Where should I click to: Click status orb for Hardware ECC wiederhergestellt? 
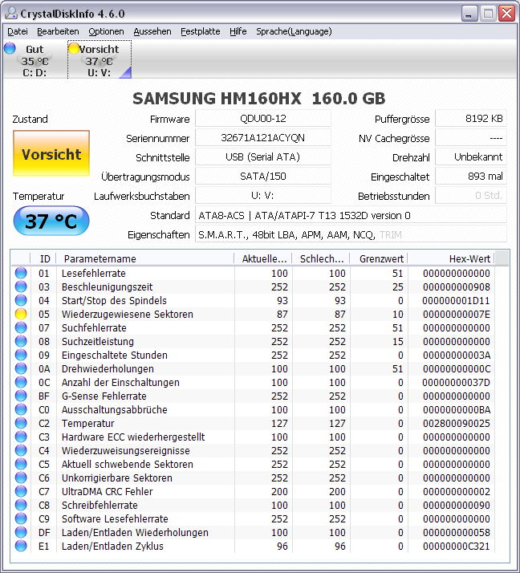[21, 437]
